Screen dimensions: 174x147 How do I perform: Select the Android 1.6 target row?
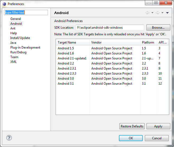pyautogui.click(x=112, y=53)
